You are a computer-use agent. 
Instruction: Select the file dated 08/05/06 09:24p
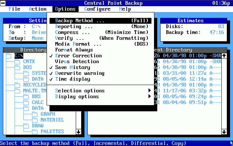(188, 96)
